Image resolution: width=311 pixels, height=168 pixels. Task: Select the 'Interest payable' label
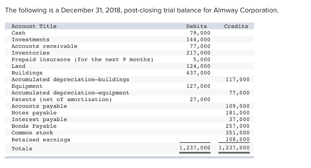coord(39,120)
